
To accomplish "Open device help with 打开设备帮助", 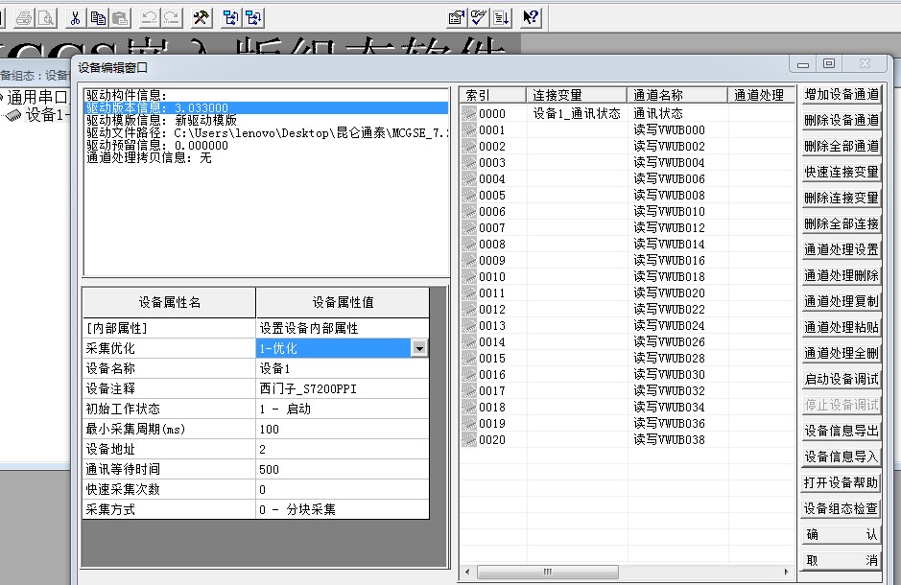I will click(842, 483).
